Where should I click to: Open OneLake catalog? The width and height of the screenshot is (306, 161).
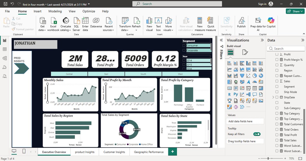(x=66, y=24)
